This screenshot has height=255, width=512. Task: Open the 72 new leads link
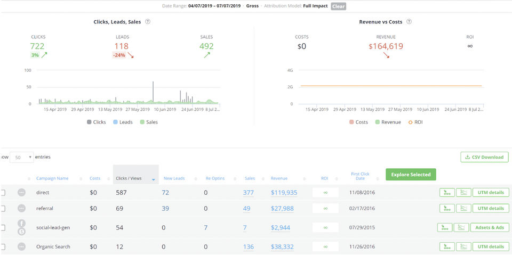(x=165, y=193)
